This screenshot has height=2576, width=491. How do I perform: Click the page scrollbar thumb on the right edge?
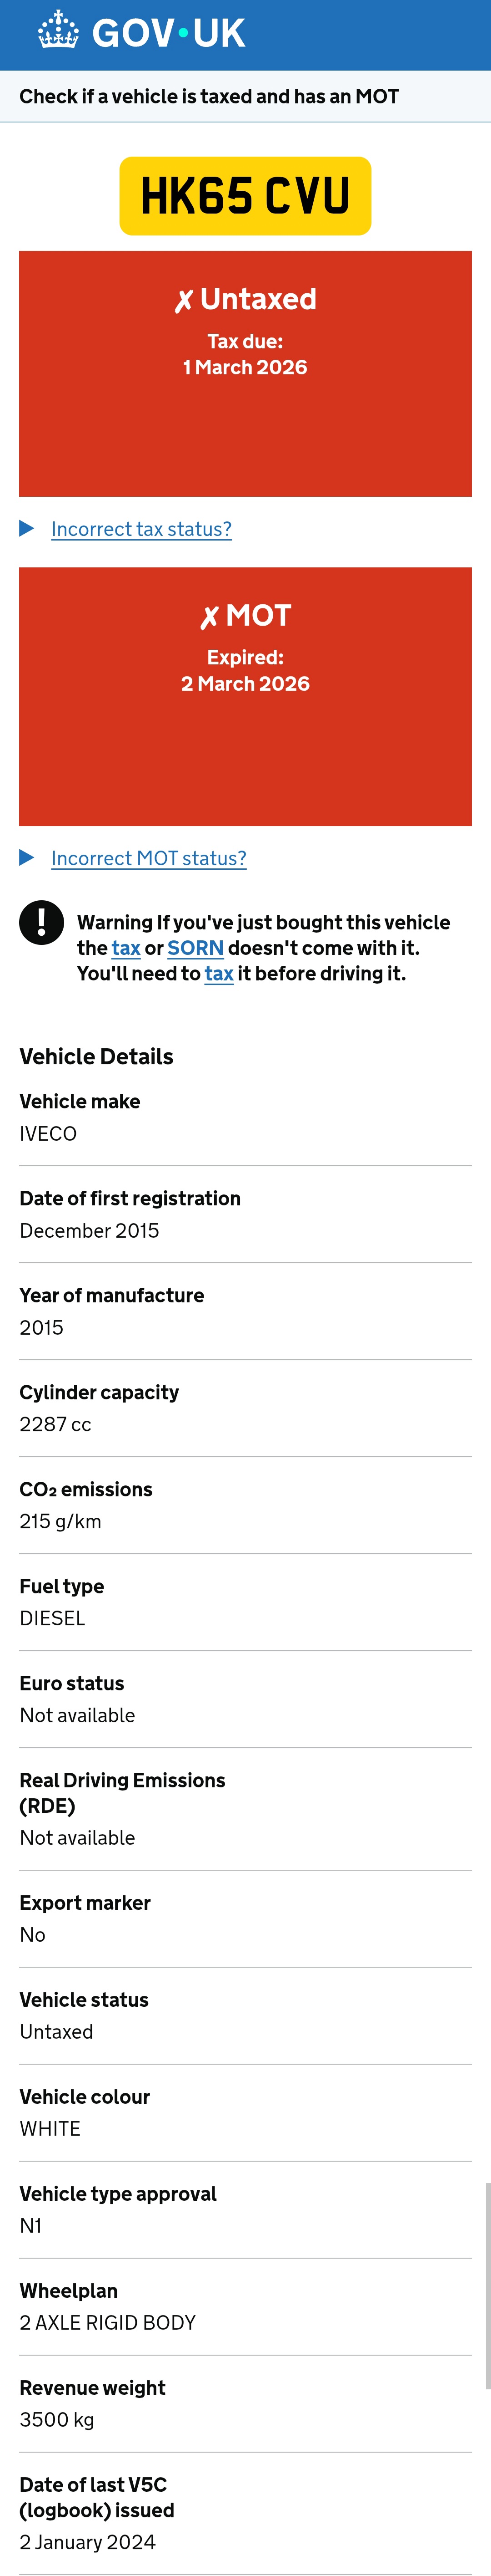click(487, 2285)
